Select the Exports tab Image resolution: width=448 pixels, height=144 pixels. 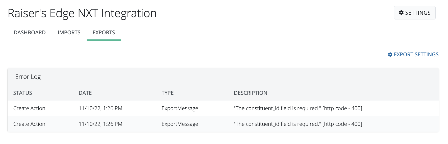pos(104,33)
